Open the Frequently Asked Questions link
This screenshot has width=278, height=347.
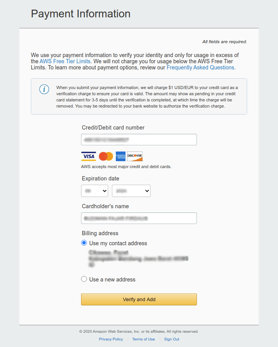click(x=200, y=67)
